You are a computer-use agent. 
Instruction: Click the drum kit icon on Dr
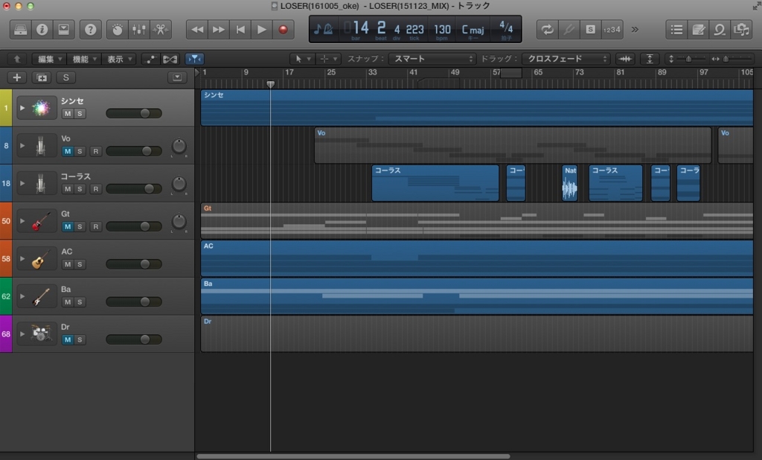tap(41, 334)
